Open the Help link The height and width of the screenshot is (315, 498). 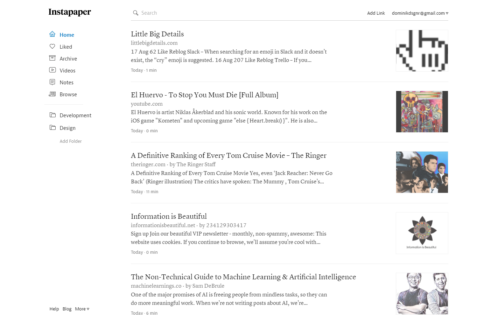pos(54,309)
